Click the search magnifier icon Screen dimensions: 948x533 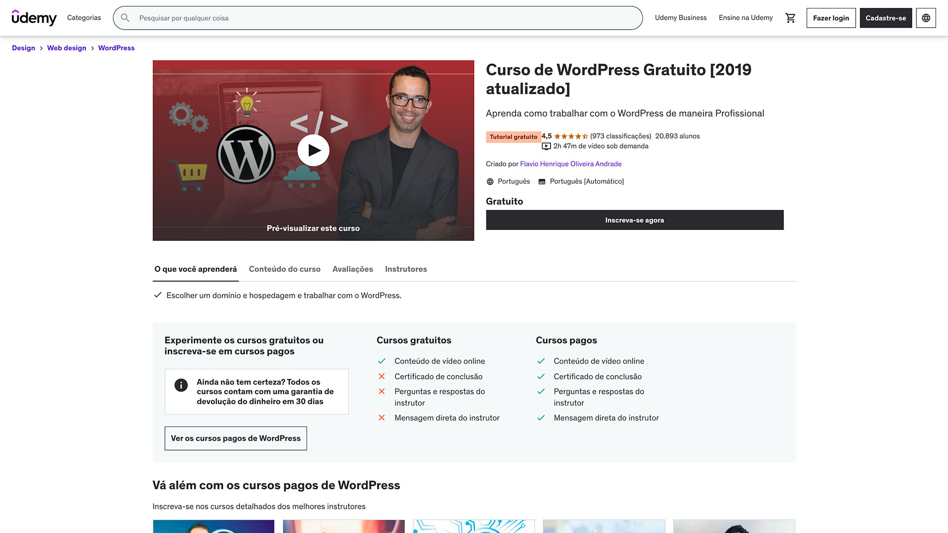pyautogui.click(x=125, y=18)
